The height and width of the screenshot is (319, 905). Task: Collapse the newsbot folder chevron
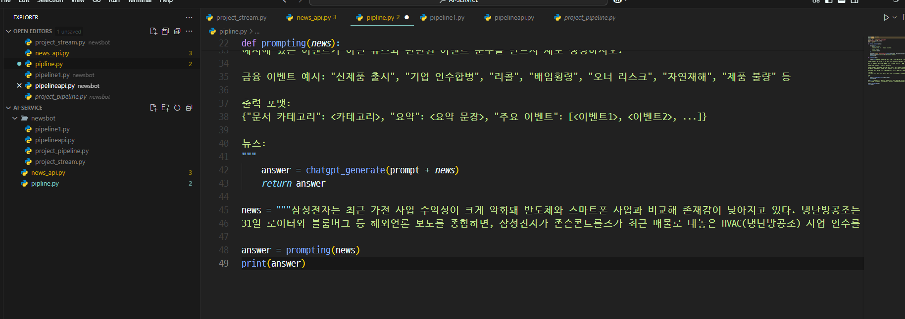point(15,119)
